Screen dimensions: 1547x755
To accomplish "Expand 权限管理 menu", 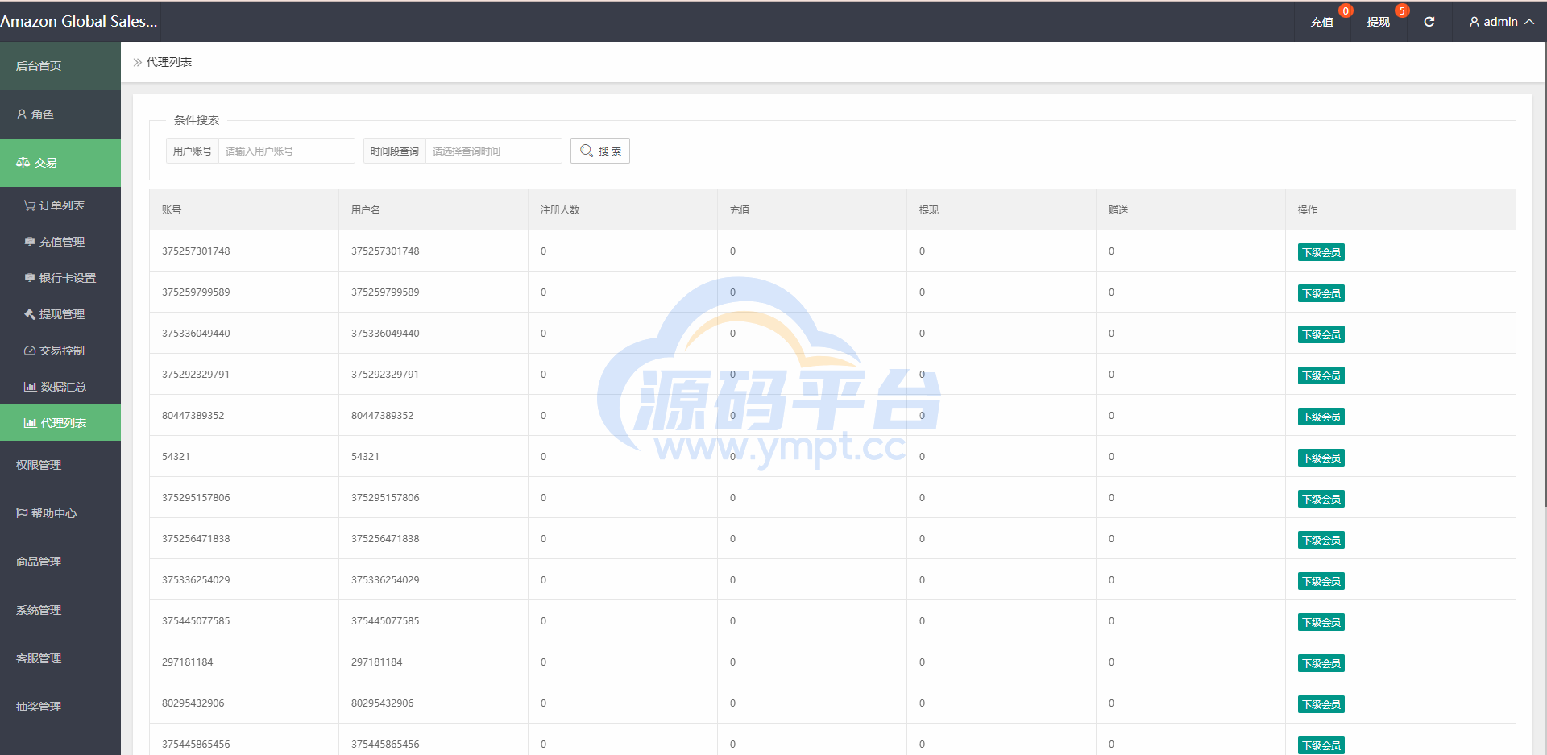I will pyautogui.click(x=60, y=465).
